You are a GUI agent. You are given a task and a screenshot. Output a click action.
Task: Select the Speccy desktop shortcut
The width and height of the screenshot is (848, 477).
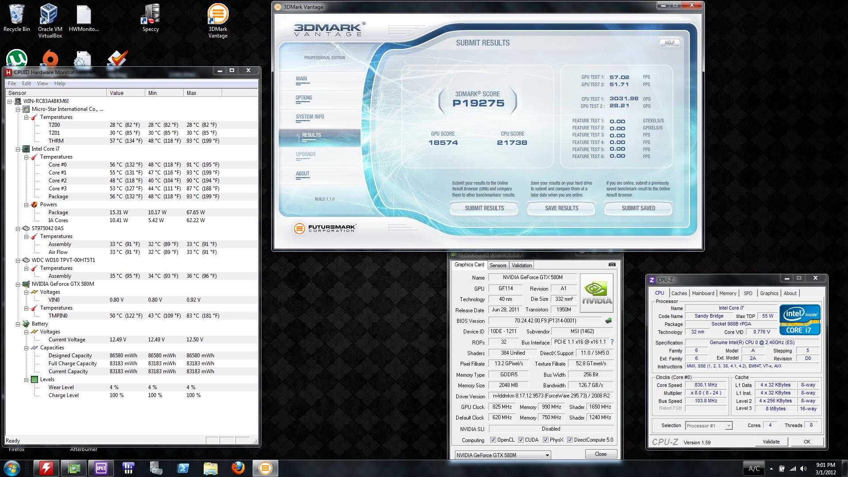click(x=151, y=18)
